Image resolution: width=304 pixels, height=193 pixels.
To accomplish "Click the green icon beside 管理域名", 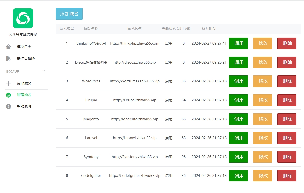I will point(8,95).
